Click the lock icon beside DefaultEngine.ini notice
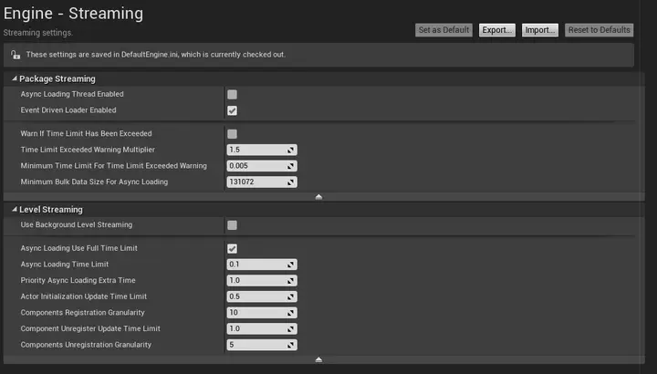 (x=16, y=55)
